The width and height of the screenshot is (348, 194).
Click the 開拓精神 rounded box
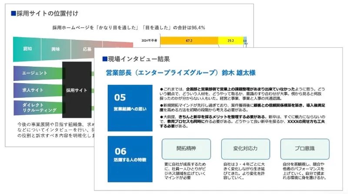(186, 149)
